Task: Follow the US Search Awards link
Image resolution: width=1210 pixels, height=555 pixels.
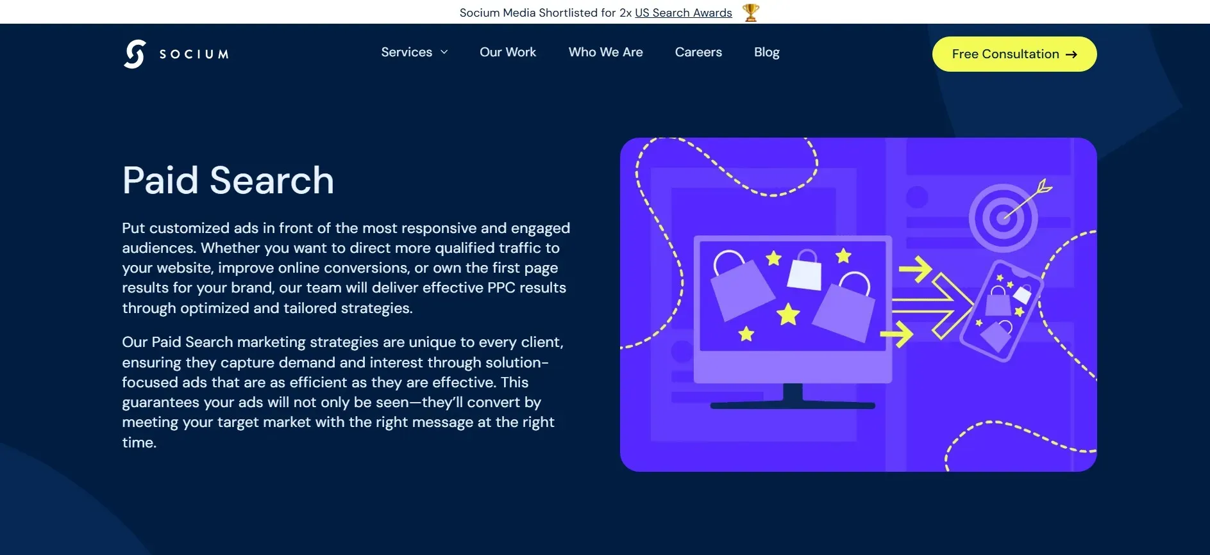Action: pyautogui.click(x=684, y=13)
